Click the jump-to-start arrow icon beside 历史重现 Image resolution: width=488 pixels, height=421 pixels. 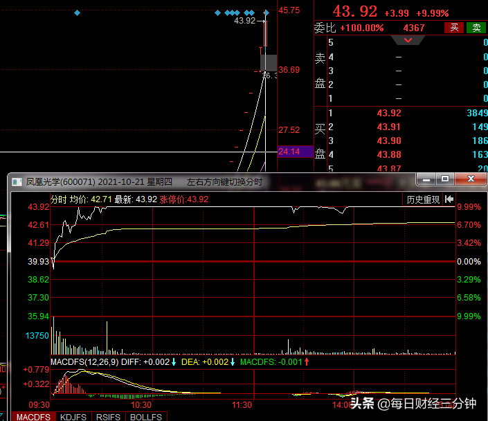449,199
